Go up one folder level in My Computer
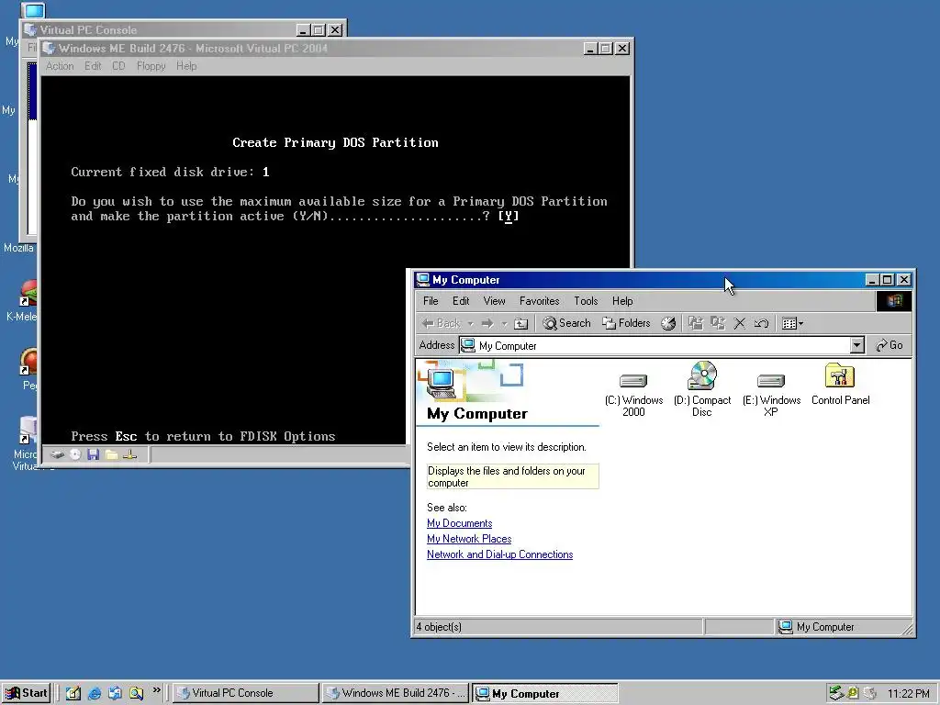Image resolution: width=940 pixels, height=705 pixels. pyautogui.click(x=521, y=323)
